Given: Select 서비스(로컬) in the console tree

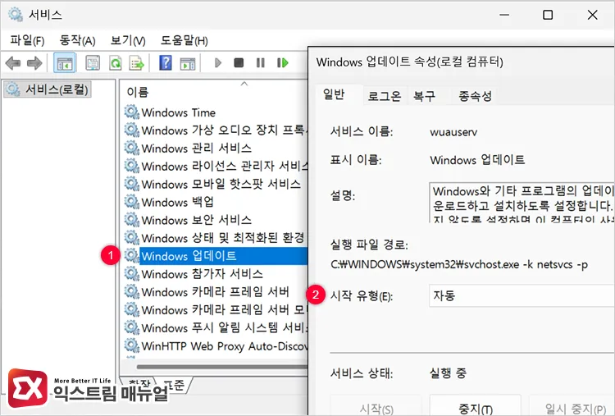Looking at the screenshot, I should click(48, 89).
